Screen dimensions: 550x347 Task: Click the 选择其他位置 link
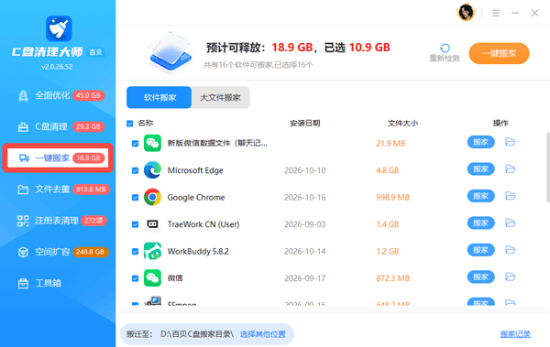coord(263,334)
